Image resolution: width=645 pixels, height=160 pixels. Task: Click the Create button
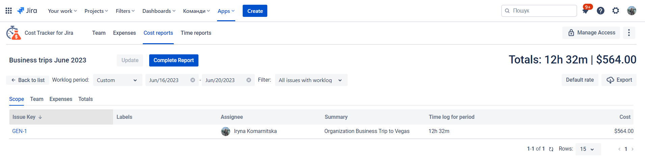pos(255,11)
